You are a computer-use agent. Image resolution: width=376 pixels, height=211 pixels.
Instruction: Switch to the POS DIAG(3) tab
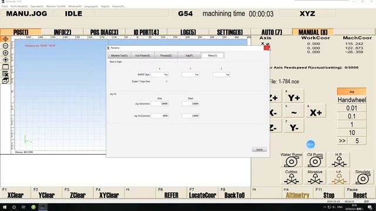point(105,32)
